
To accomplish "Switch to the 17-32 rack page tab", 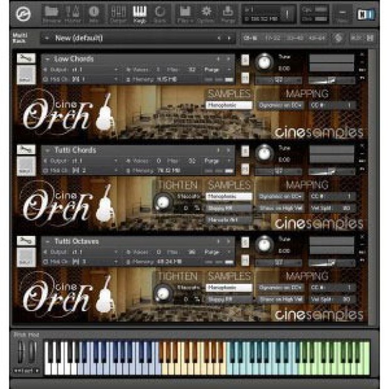I will point(273,38).
